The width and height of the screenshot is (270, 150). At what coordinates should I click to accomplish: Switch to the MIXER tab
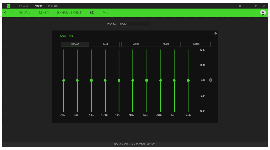pos(44,13)
